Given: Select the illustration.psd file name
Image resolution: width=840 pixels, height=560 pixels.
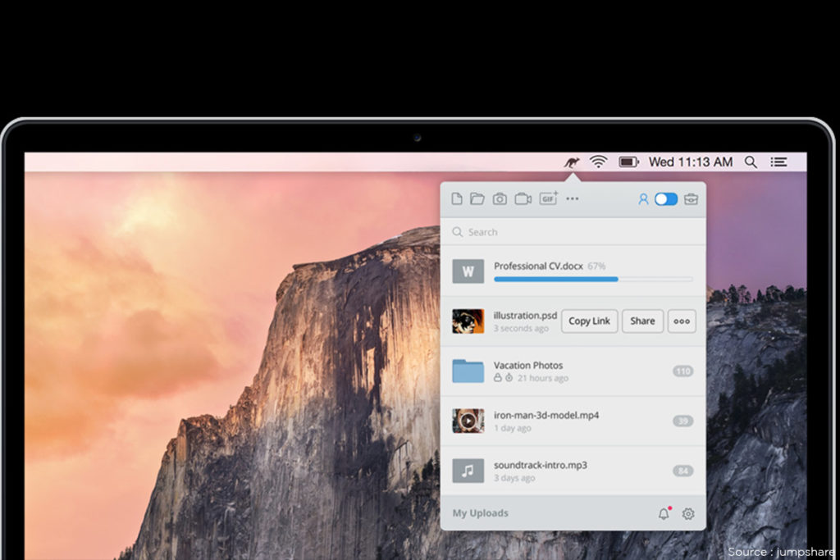Looking at the screenshot, I should pyautogui.click(x=525, y=316).
